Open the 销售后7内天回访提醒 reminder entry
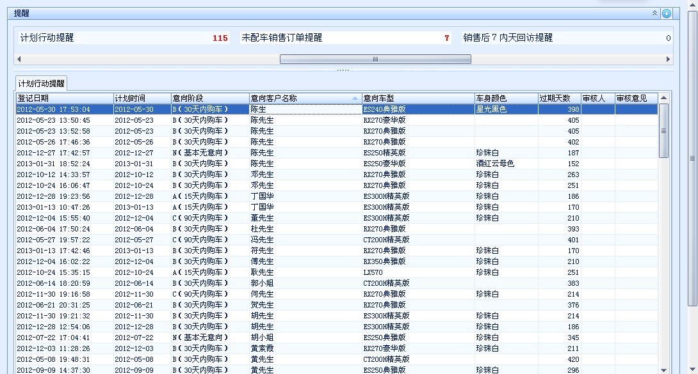 click(x=567, y=38)
